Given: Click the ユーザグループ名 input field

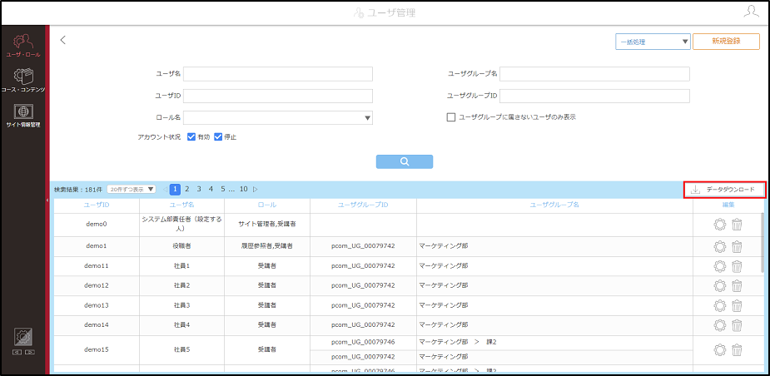Looking at the screenshot, I should [x=594, y=74].
